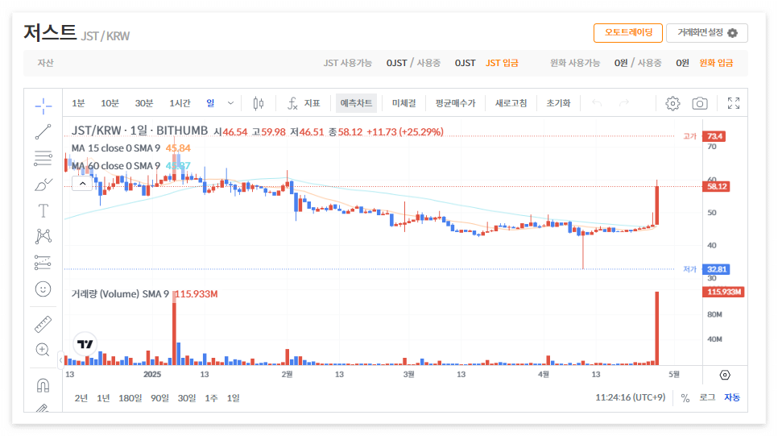Open 오토트레이딩 auto trading
Viewport: 778px width, 436px height.
tap(628, 33)
